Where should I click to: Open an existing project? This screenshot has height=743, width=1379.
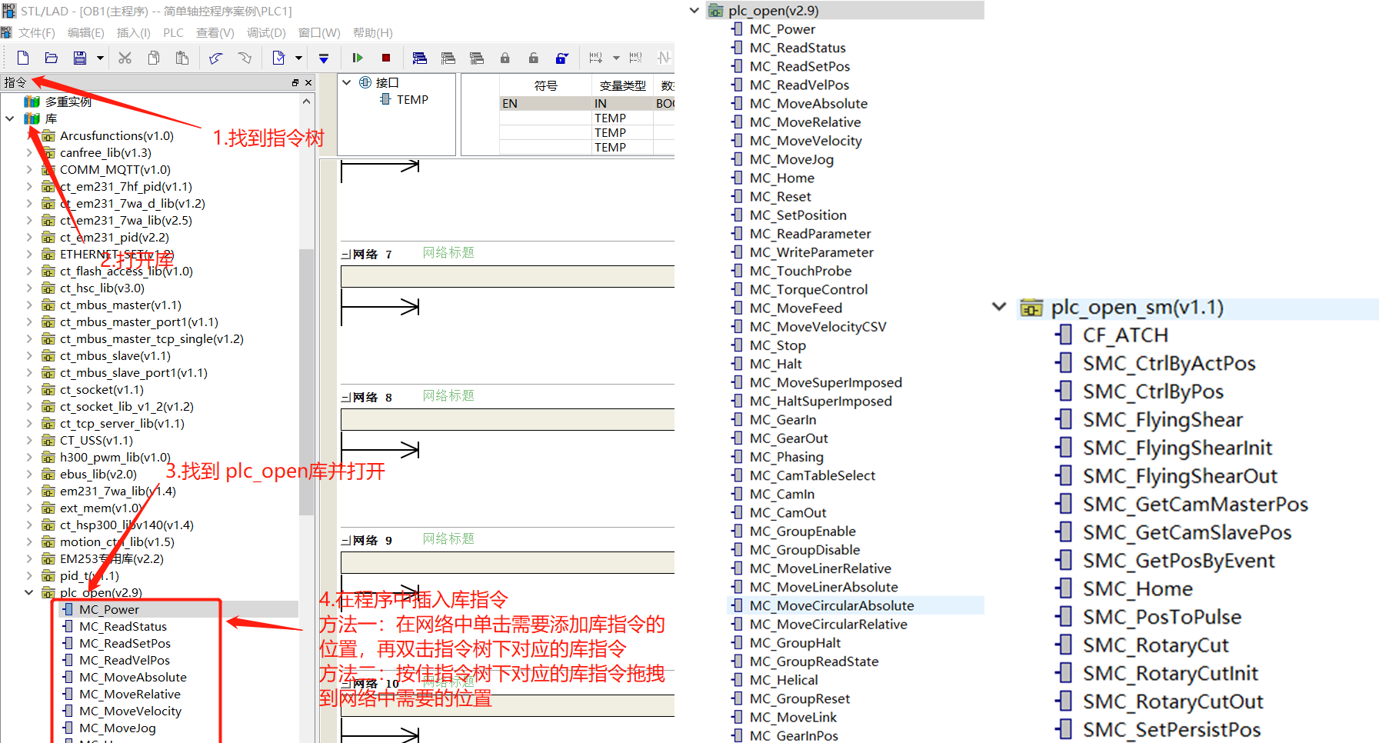pyautogui.click(x=51, y=58)
